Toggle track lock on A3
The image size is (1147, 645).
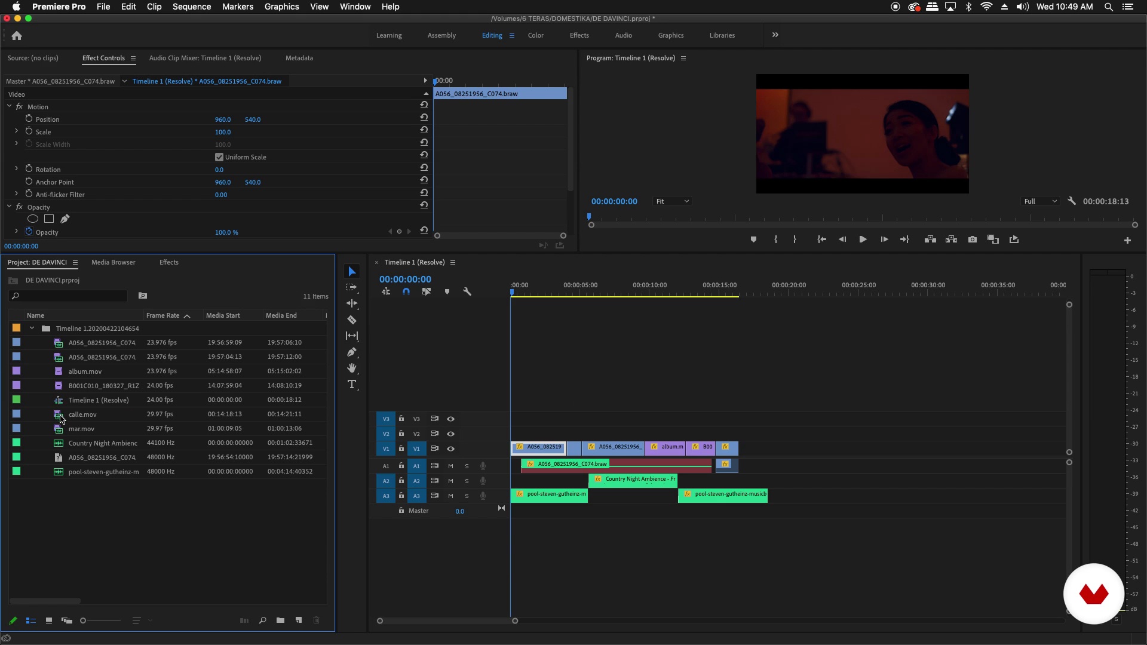pyautogui.click(x=401, y=496)
